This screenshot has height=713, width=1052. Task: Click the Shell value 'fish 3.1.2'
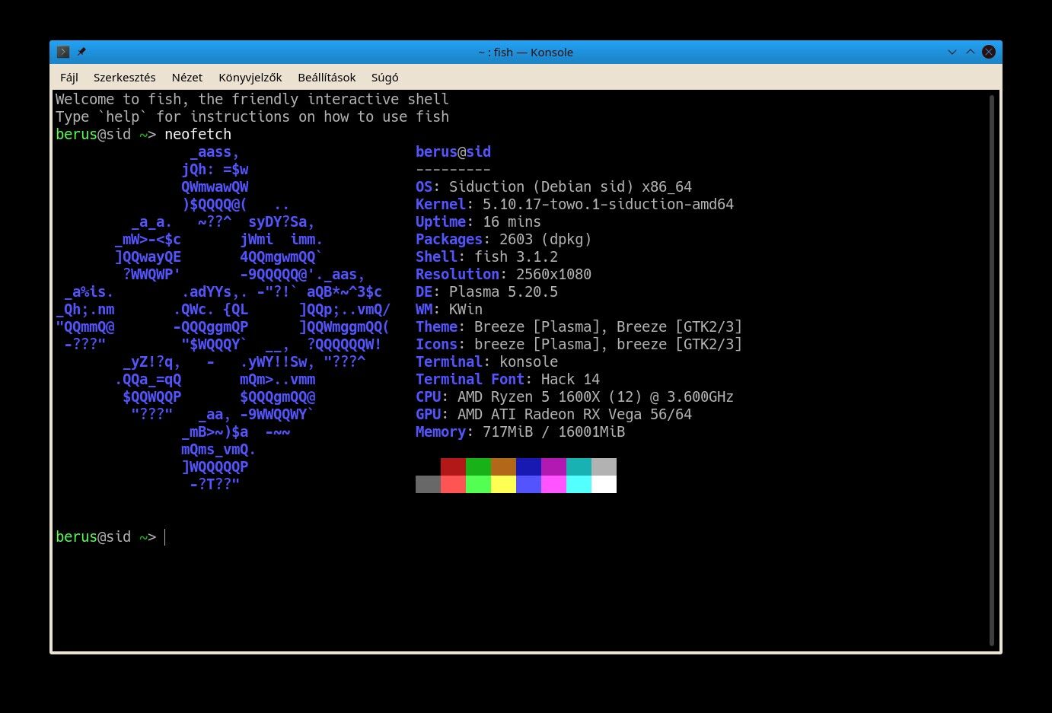[x=516, y=256]
